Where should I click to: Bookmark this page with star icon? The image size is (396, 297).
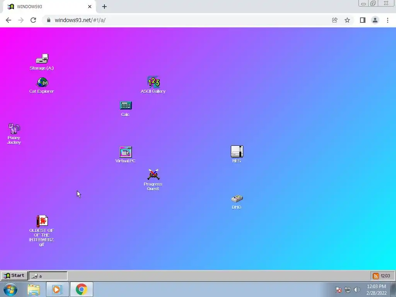(x=347, y=20)
